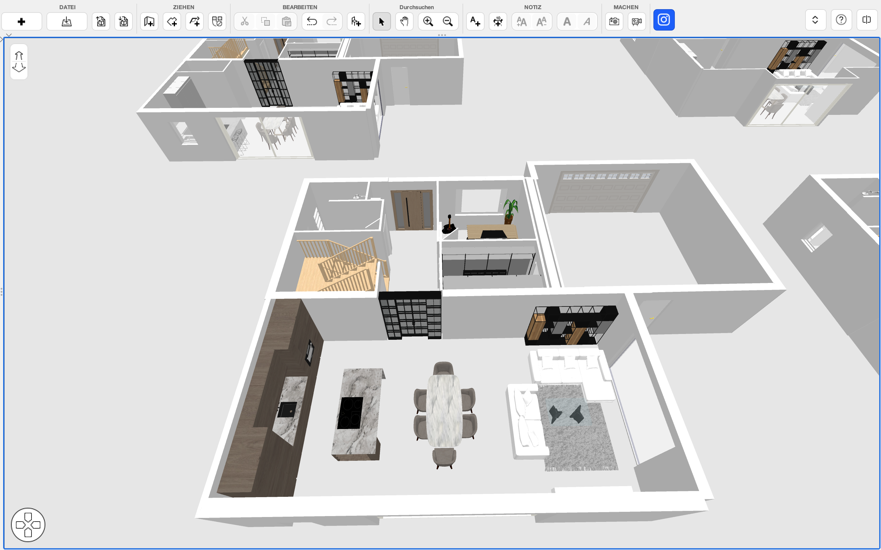Zoom out with the magnifier minus
This screenshot has width=881, height=550.
point(448,21)
